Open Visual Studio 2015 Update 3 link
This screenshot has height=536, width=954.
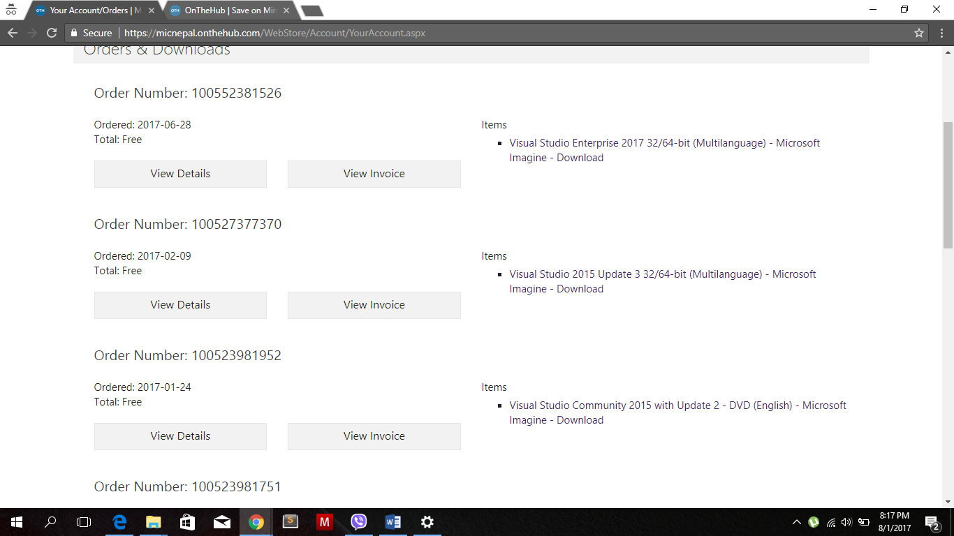click(662, 281)
